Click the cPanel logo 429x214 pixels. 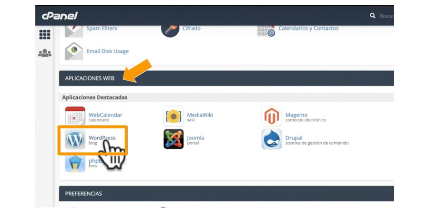coord(60,16)
